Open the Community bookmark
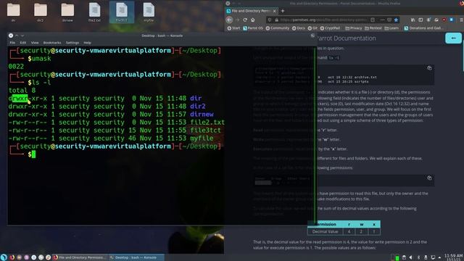The height and width of the screenshot is (261, 464). [277, 28]
